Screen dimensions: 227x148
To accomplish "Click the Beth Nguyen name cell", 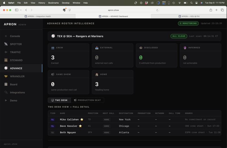I will point(68,132).
